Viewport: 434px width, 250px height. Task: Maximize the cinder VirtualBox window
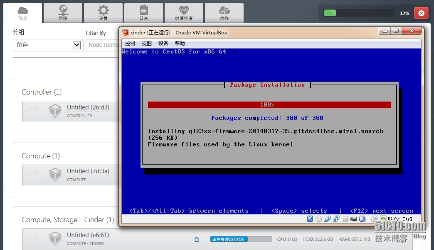click(396, 31)
